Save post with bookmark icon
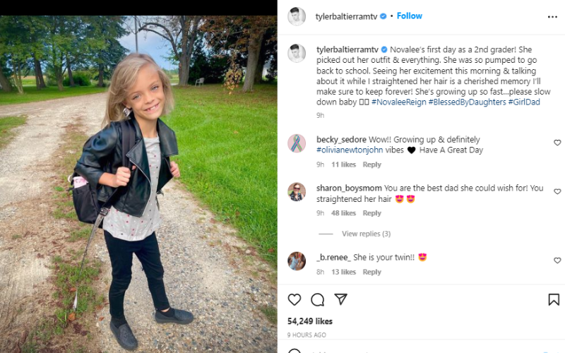565x353 pixels. click(x=554, y=299)
